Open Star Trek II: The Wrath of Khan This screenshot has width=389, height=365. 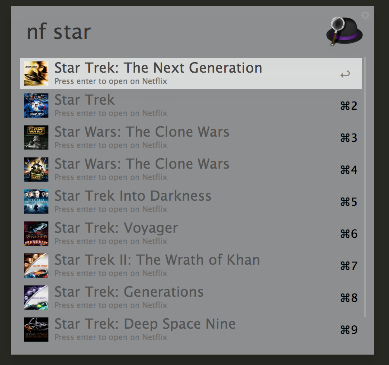click(x=157, y=260)
